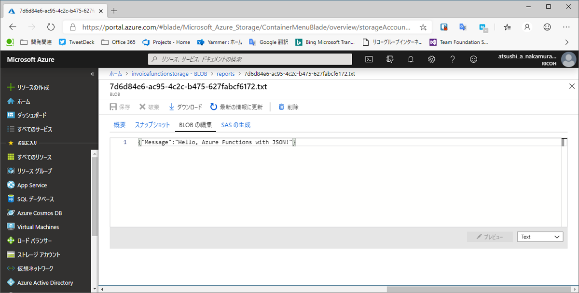Screen dimensions: 579x293
Task: Click ホーム in the breadcrumb
Action: pyautogui.click(x=115, y=74)
